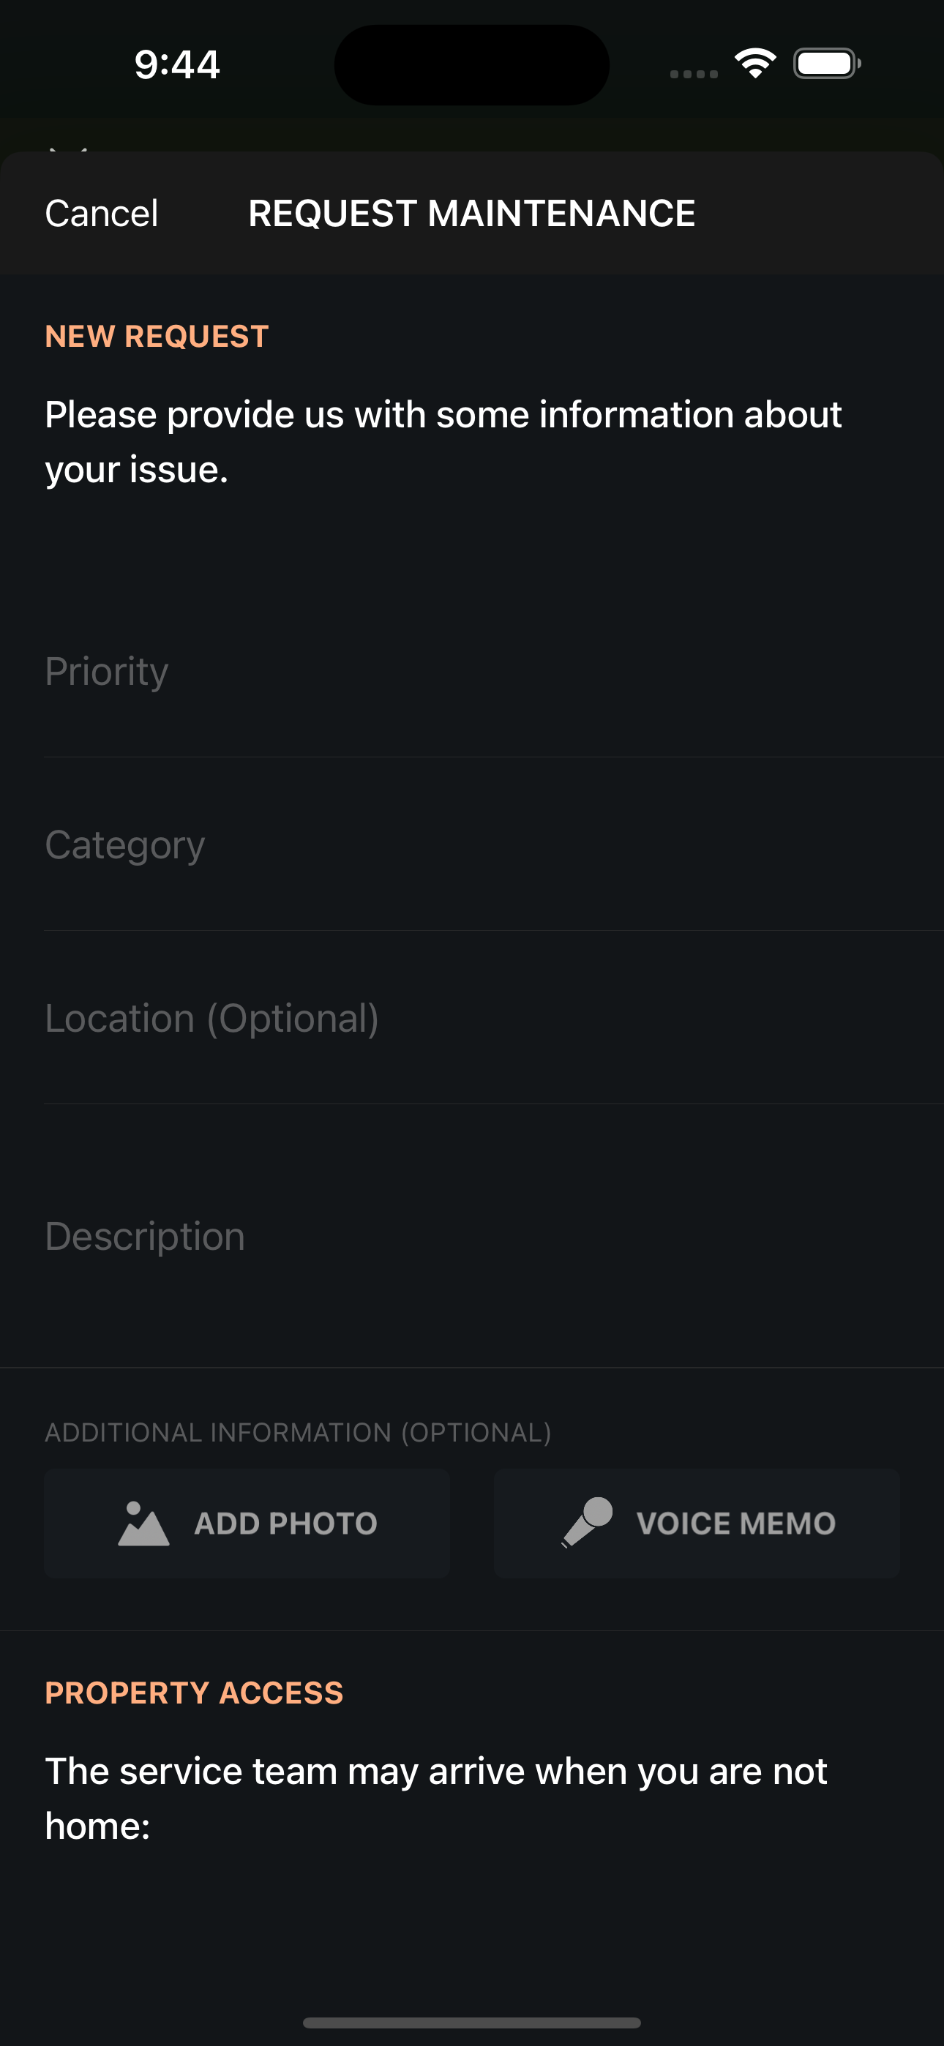
Task: Tap the status bar clock showing 9:44
Action: [x=176, y=64]
